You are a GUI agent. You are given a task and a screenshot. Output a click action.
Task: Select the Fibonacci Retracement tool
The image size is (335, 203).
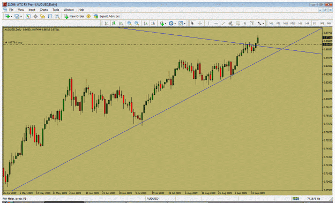tap(237, 23)
